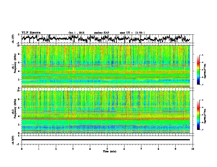Click the upper ch.1 color scale bar
Image resolution: width=217 pixels, height=167 pixels.
pyautogui.click(x=198, y=70)
